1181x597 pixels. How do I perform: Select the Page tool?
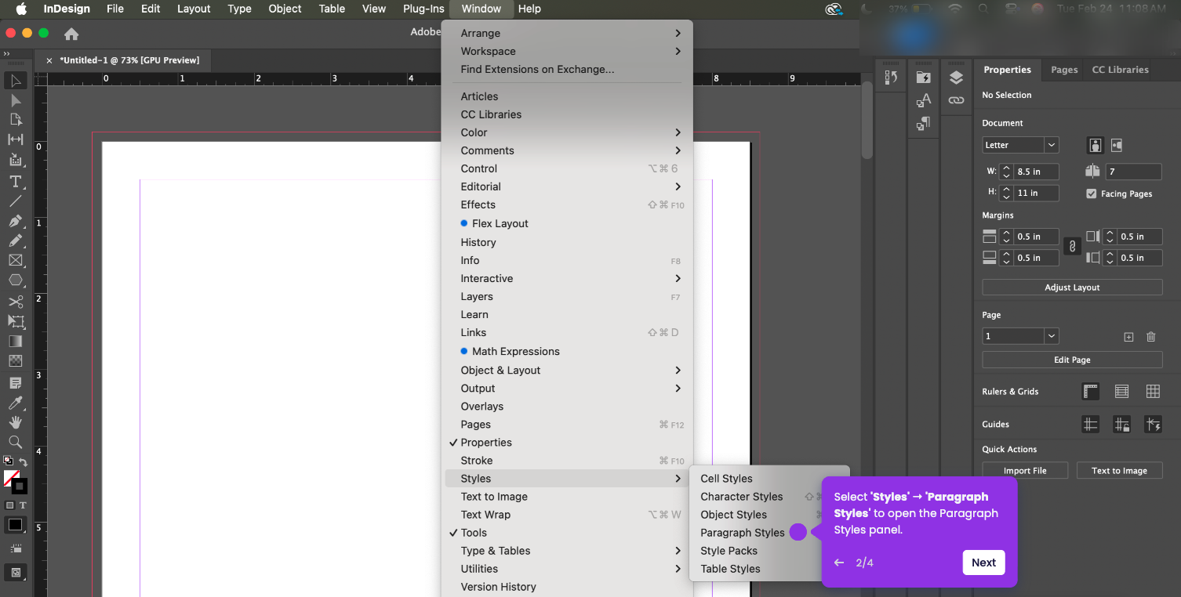click(x=16, y=120)
